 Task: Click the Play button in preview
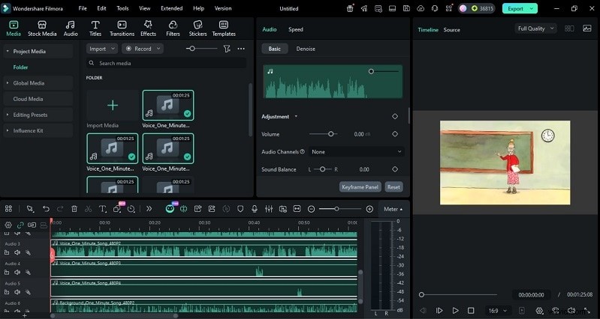coord(455,311)
